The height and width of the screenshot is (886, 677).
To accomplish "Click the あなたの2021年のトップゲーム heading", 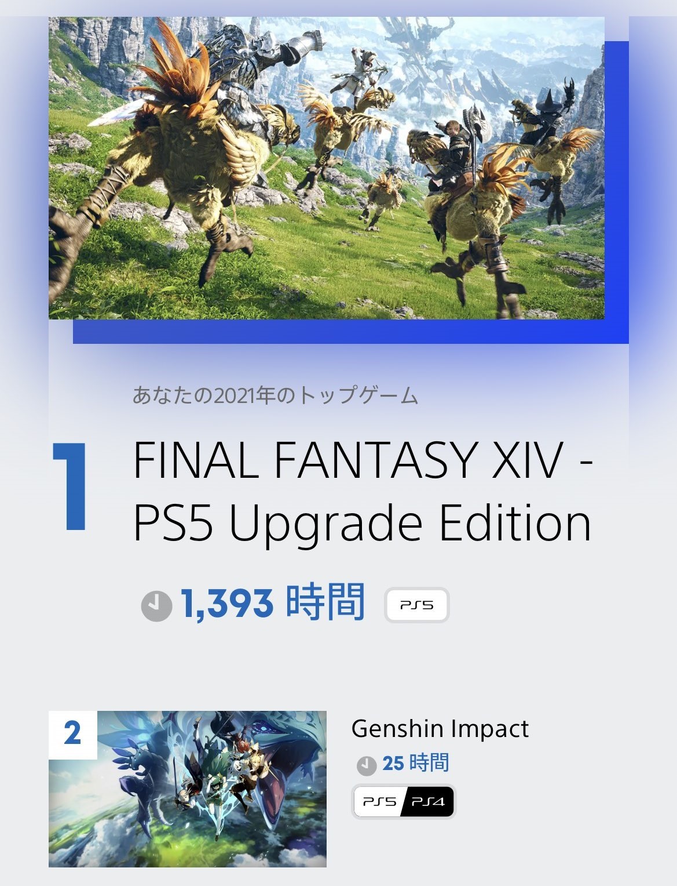I will [x=276, y=396].
